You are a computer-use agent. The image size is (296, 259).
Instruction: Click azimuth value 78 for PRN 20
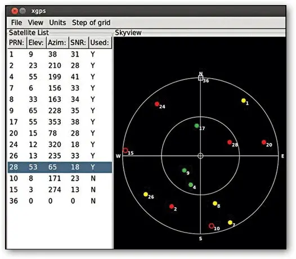click(x=52, y=133)
